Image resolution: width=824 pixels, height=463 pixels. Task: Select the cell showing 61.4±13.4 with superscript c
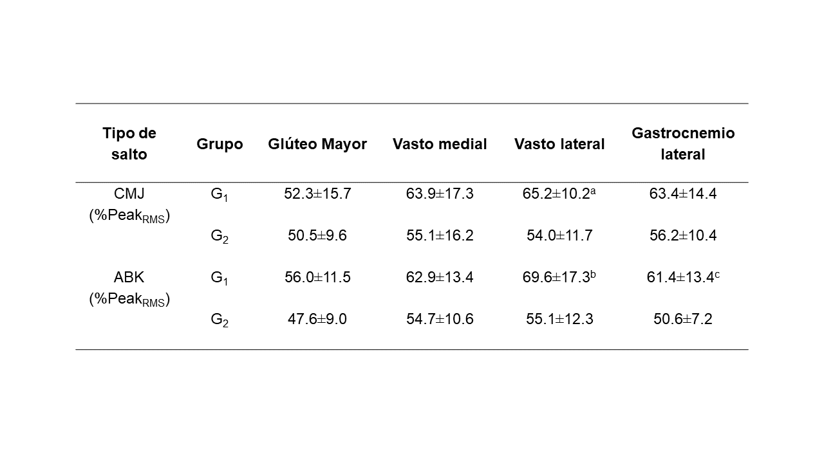click(x=683, y=277)
